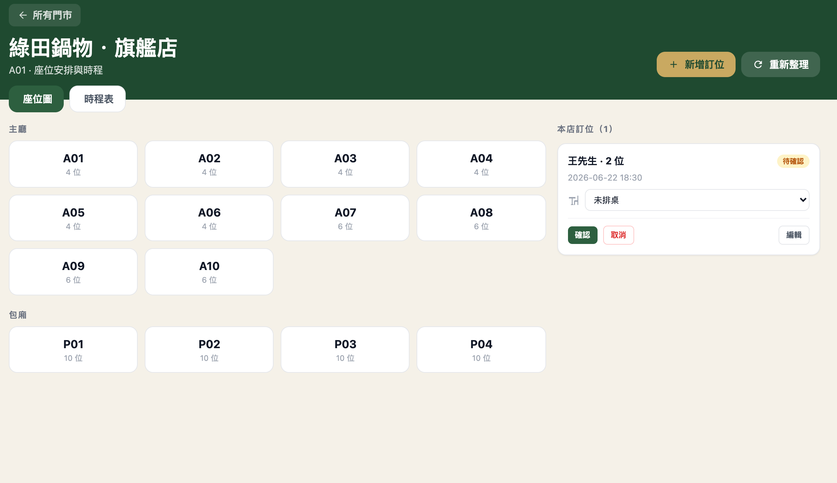Confirm 王先生's reservation with 確認

click(582, 235)
